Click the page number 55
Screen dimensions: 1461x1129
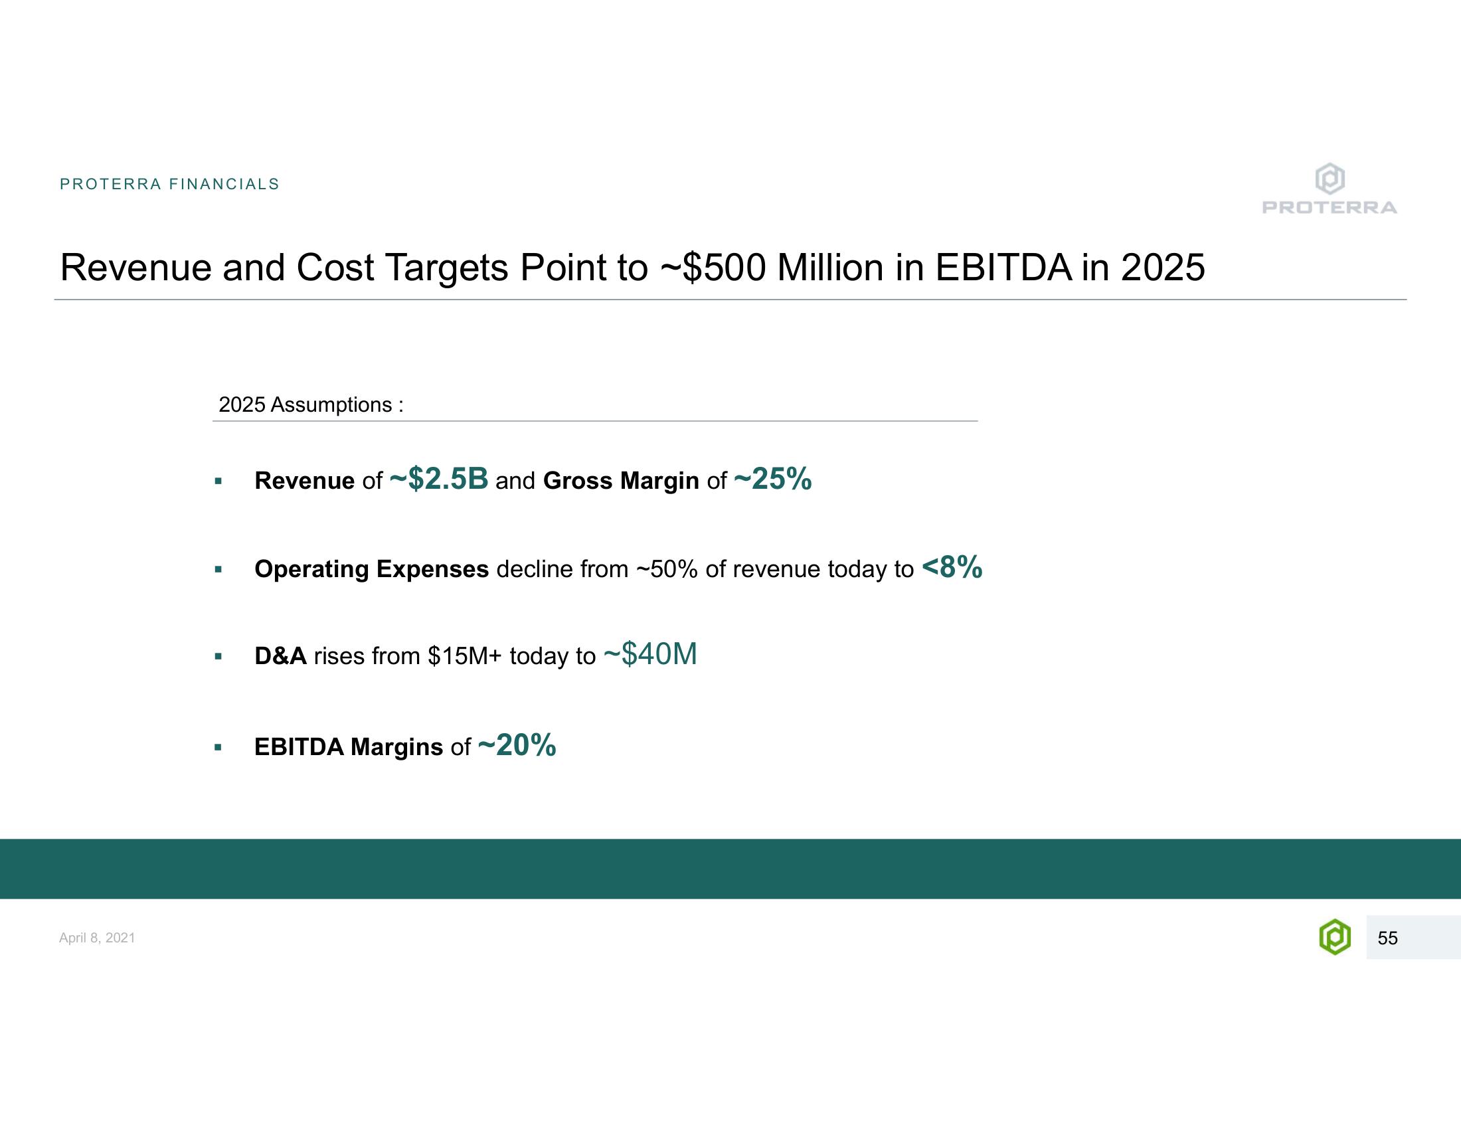(x=1387, y=938)
